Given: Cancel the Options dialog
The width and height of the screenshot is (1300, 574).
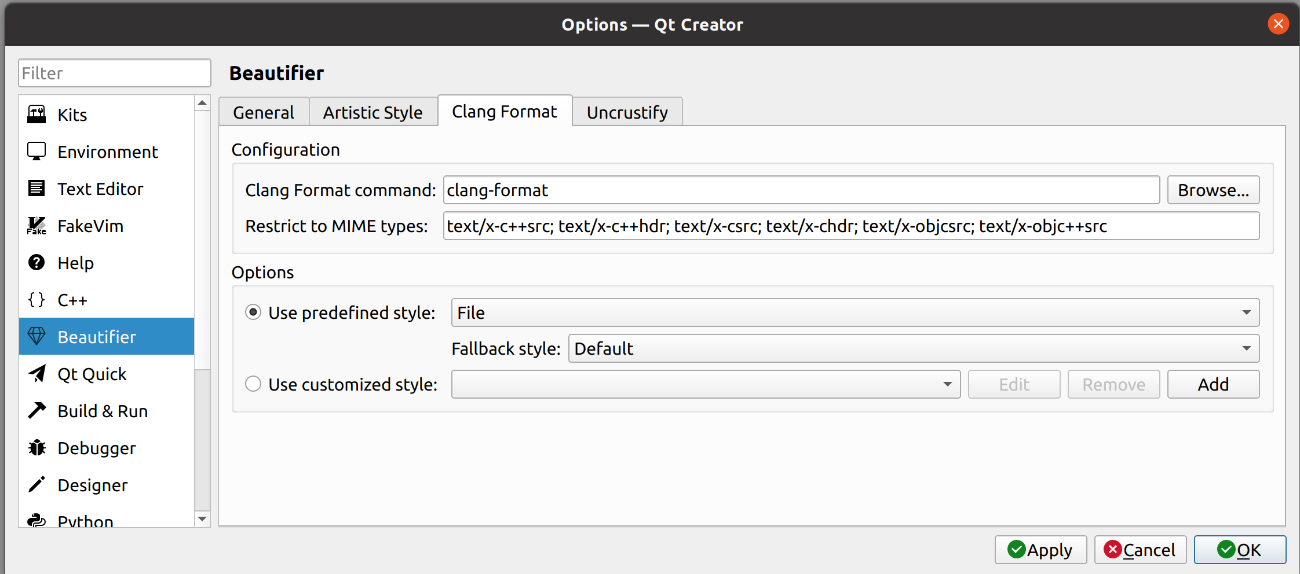Looking at the screenshot, I should [1140, 550].
